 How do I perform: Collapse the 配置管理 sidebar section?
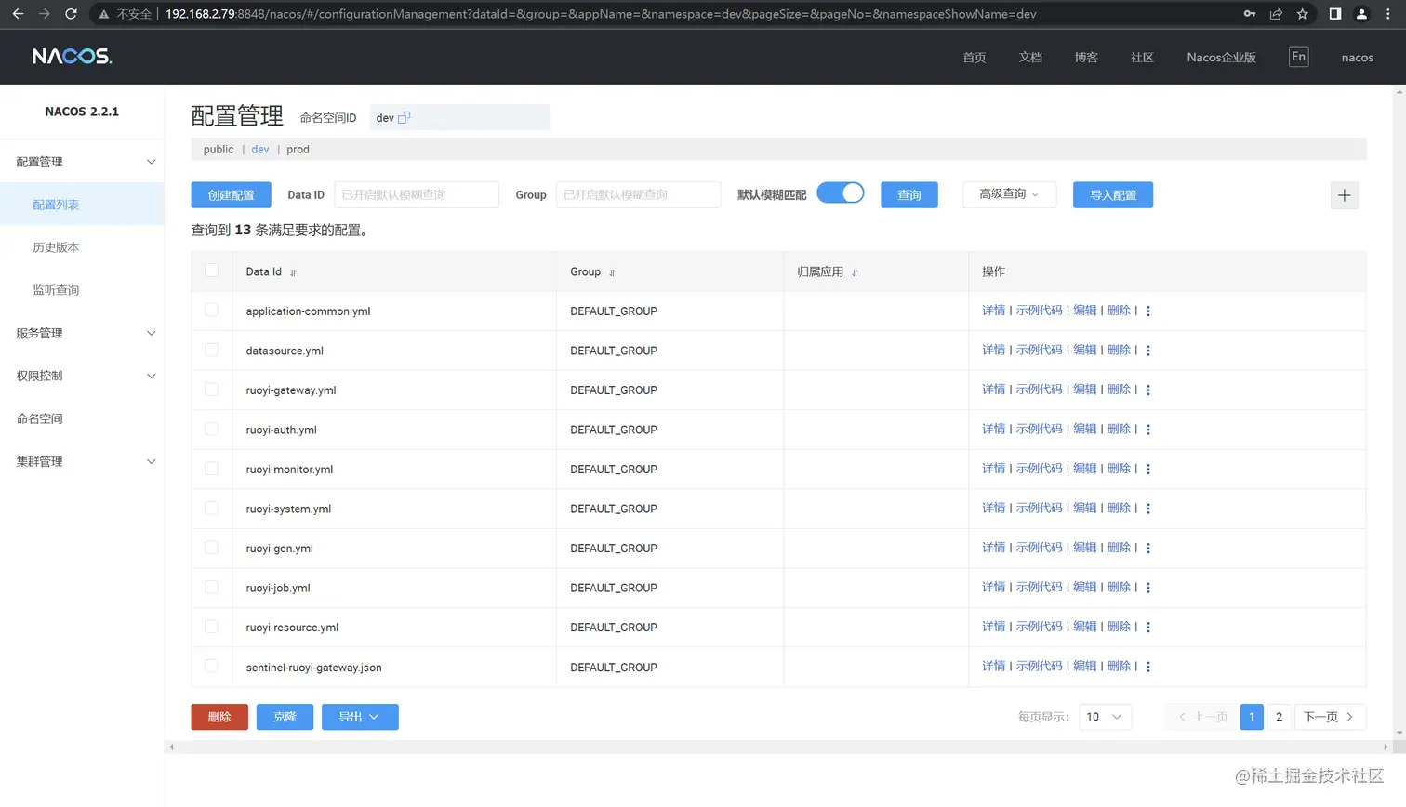(82, 162)
